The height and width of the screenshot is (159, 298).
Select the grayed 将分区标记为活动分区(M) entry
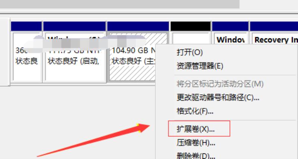pos(220,84)
